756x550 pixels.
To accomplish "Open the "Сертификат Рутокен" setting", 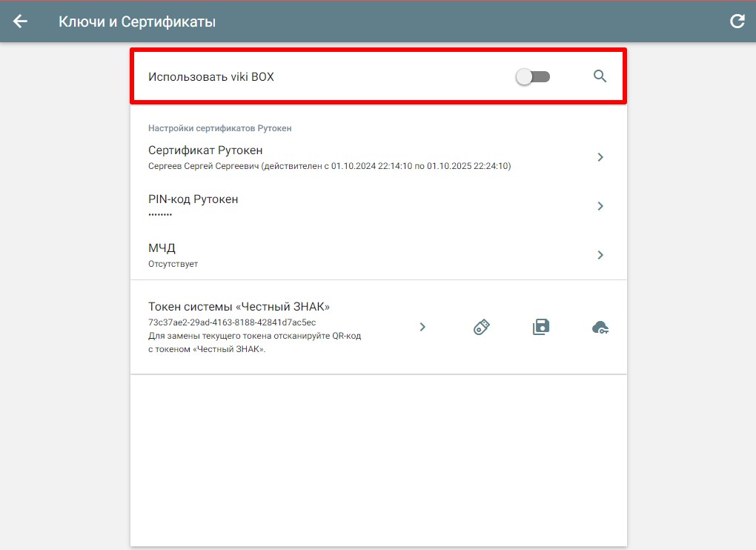I will coord(205,150).
